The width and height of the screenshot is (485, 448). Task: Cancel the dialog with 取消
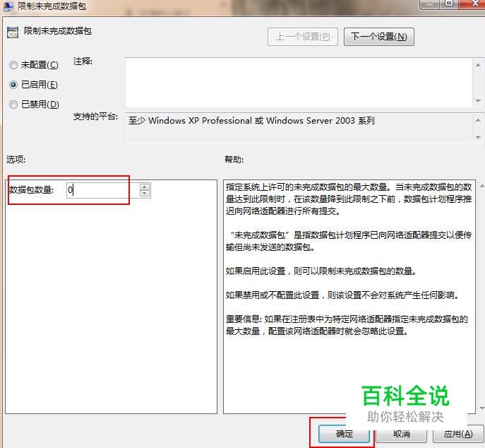(x=401, y=434)
